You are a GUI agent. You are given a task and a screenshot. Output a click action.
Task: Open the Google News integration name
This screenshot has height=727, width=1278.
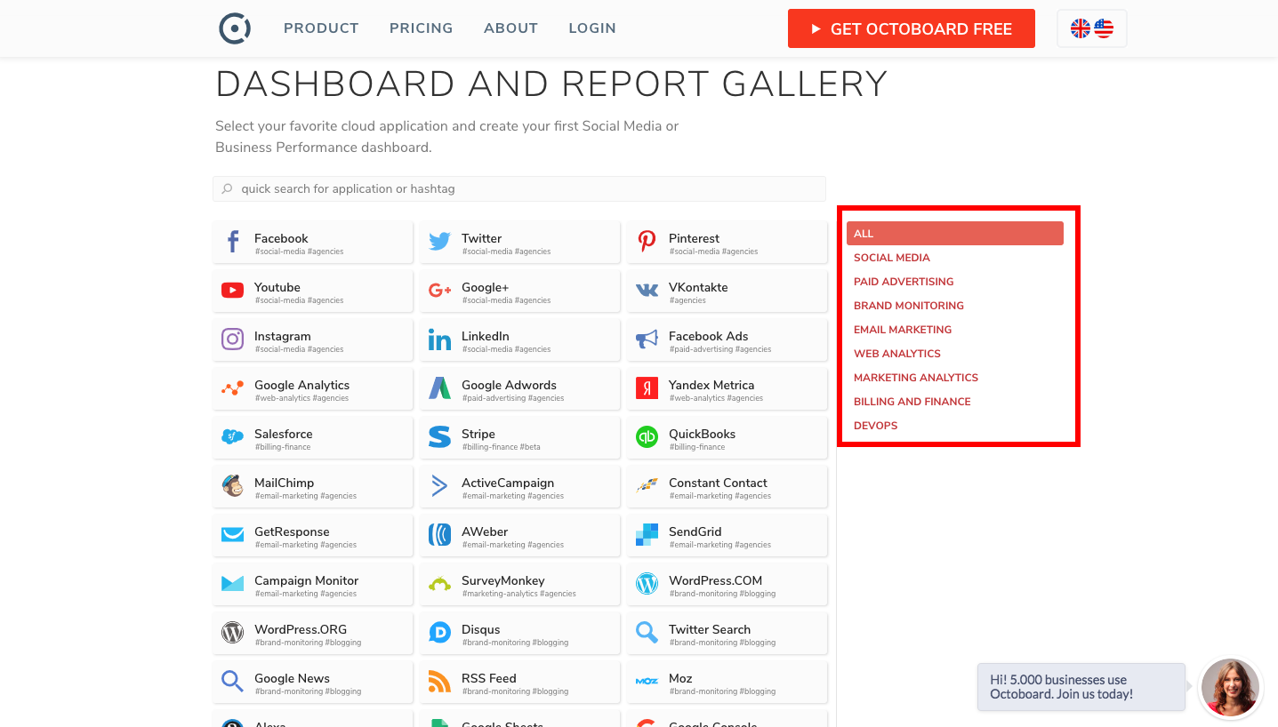click(292, 678)
